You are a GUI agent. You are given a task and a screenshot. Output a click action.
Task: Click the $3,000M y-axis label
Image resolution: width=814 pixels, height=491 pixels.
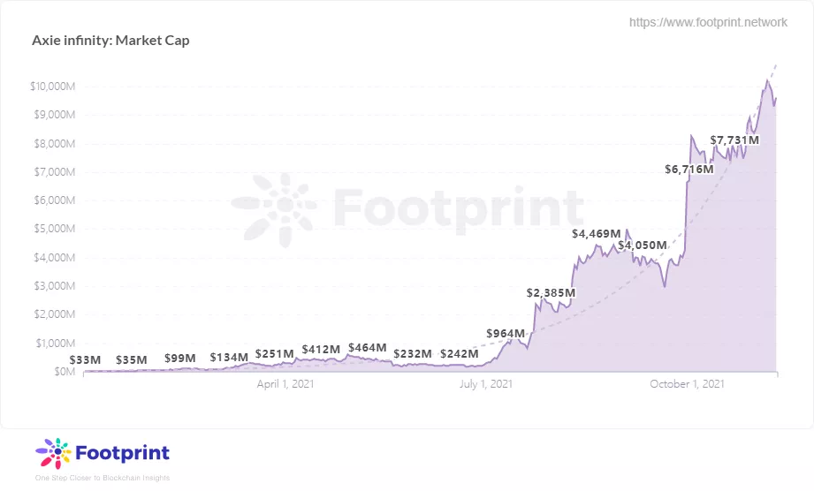point(55,286)
